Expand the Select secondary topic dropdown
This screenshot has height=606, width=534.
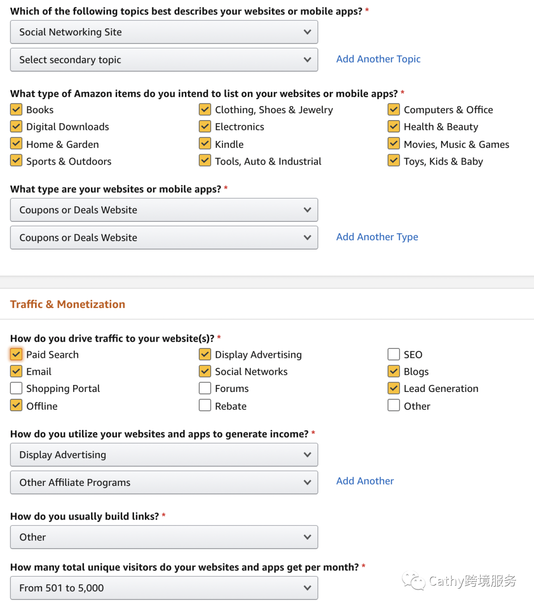click(164, 60)
